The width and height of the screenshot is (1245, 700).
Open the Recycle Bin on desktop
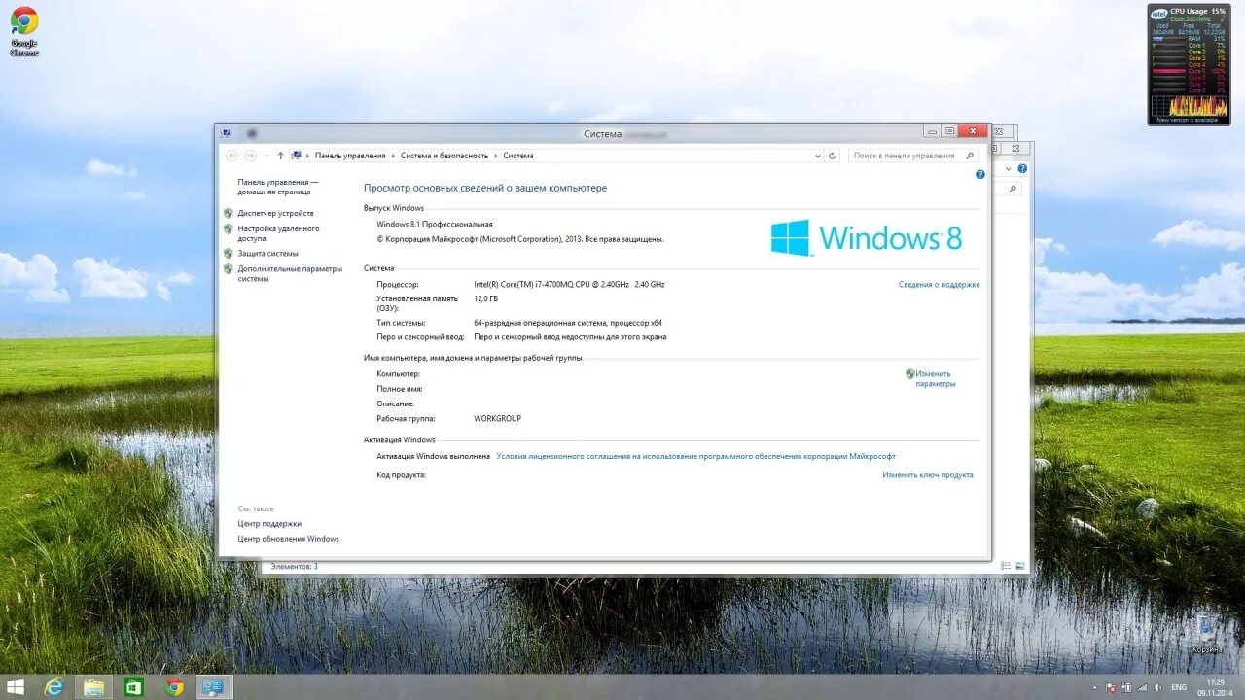coord(1205,634)
